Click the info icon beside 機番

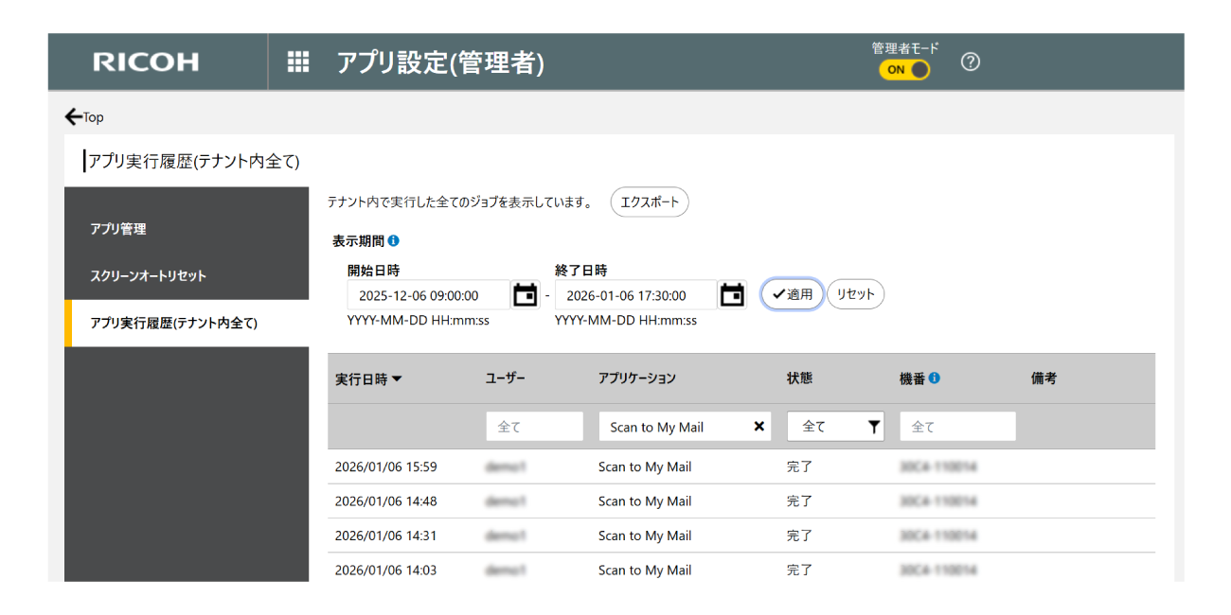coord(935,378)
